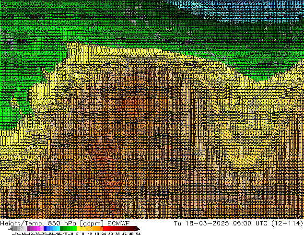Click the '54' legend value at scale end

(138, 234)
